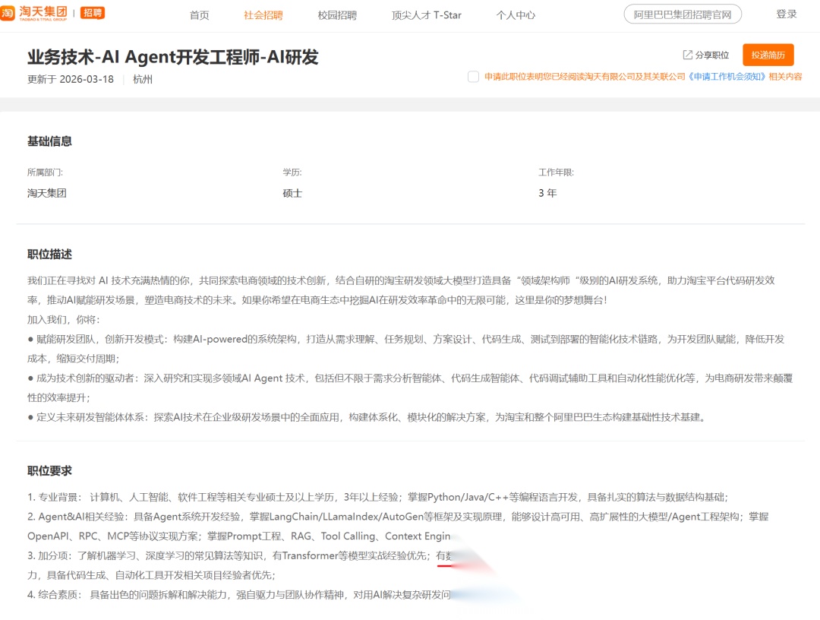
Task: Click the bullet starting 成为技术创新的驱动者
Action: 410,387
